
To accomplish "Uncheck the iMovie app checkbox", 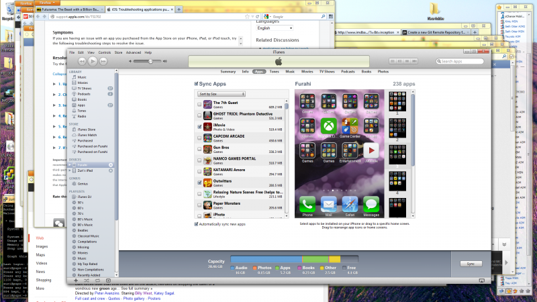I will click(199, 126).
